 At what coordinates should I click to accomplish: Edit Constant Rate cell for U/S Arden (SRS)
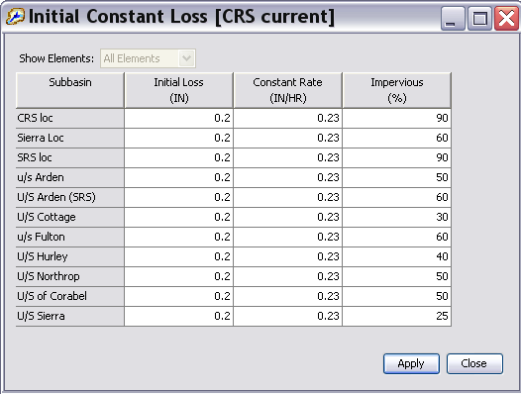(288, 197)
